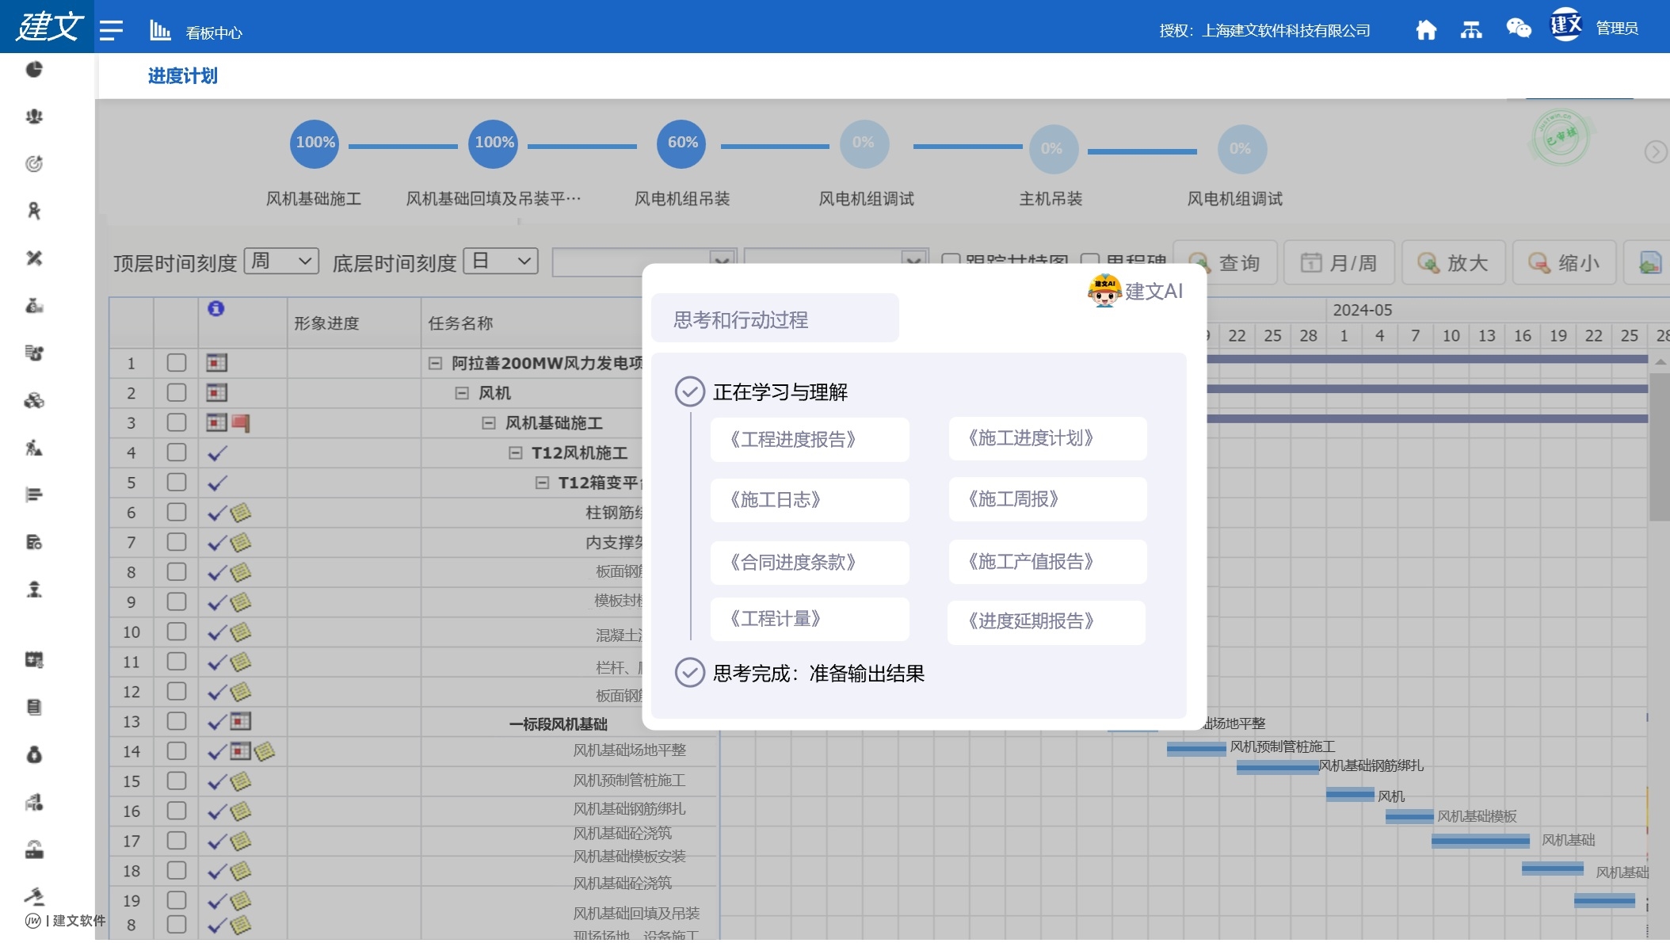Image resolution: width=1670 pixels, height=943 pixels.
Task: Tick the checkbox on row 14
Action: pyautogui.click(x=177, y=750)
